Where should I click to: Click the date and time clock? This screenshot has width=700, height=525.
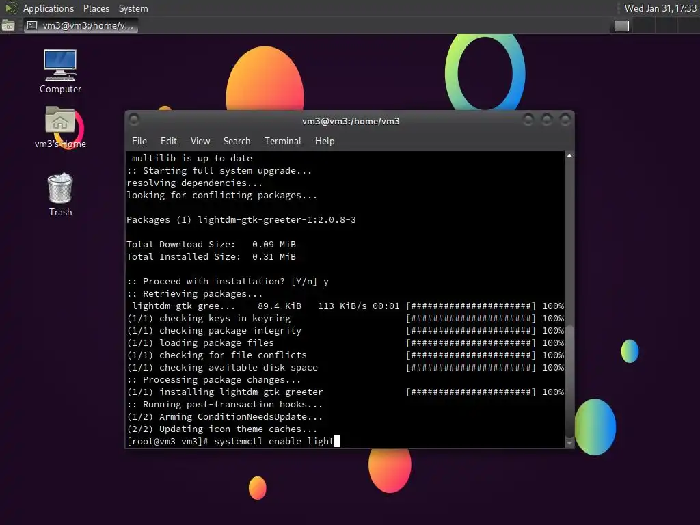[660, 8]
